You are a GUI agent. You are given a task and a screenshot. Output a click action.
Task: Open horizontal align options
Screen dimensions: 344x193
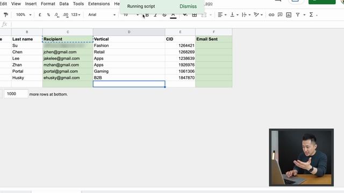click(x=222, y=14)
